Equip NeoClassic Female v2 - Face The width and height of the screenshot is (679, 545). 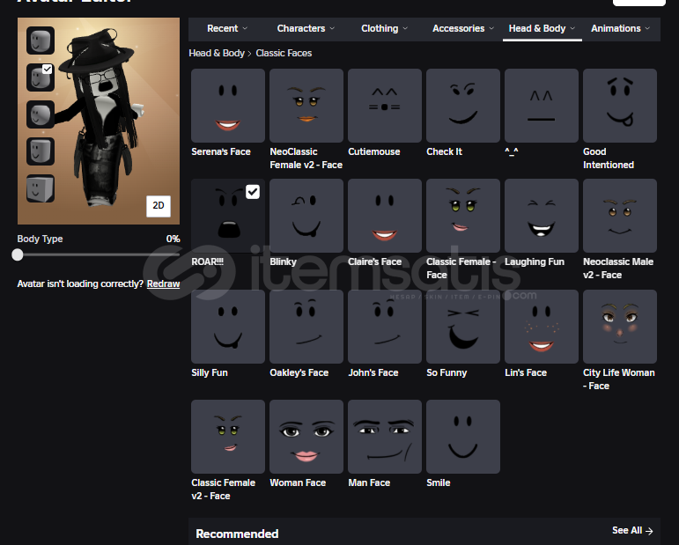(x=306, y=106)
